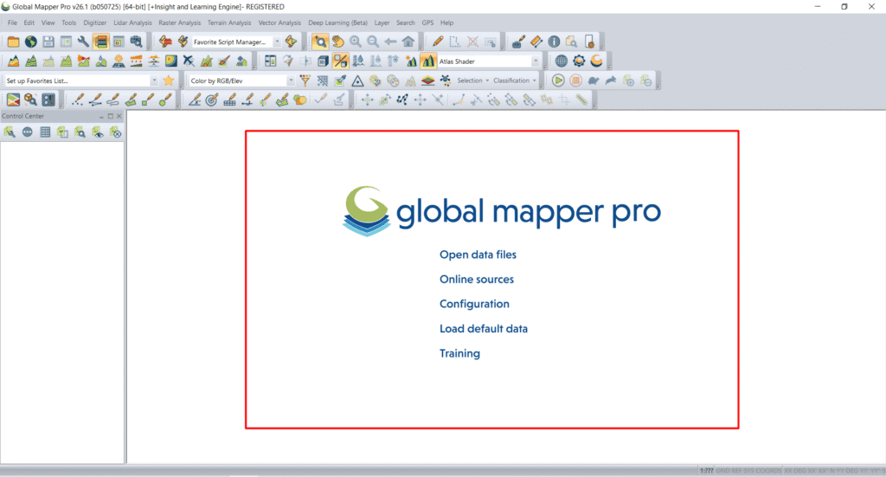The image size is (886, 477).
Task: Open the globe online data icon
Action: pos(30,42)
